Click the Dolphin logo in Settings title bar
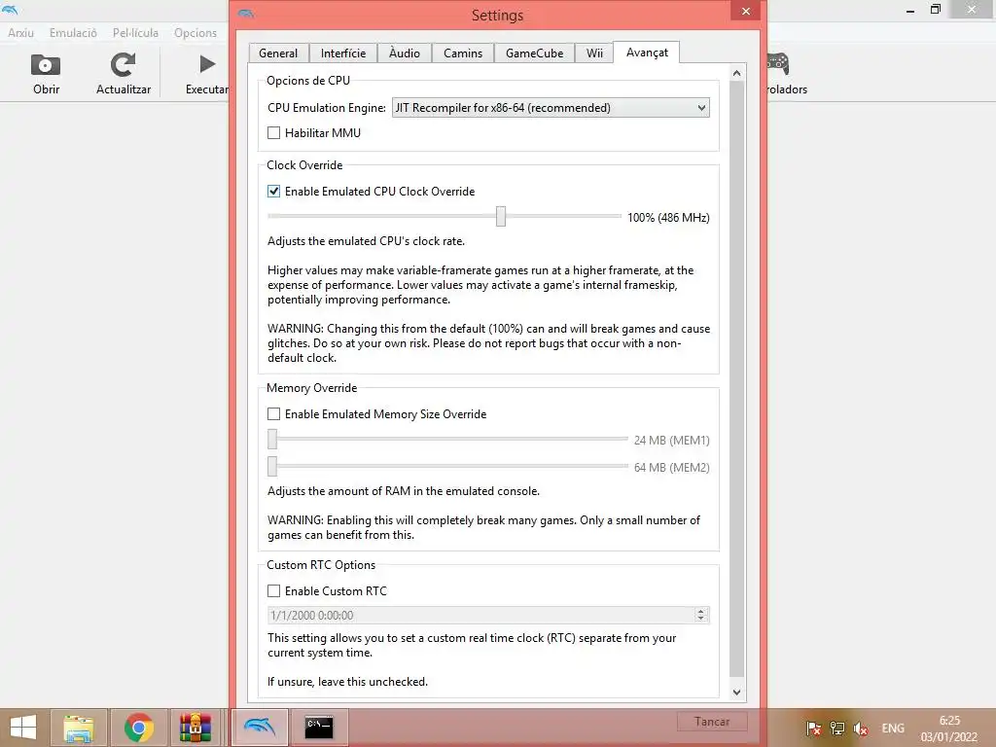This screenshot has width=996, height=747. (246, 13)
